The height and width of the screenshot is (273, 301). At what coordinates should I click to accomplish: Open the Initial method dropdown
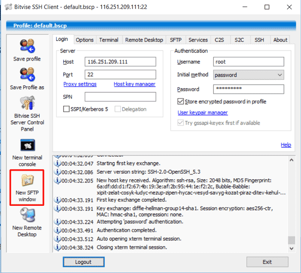(248, 75)
